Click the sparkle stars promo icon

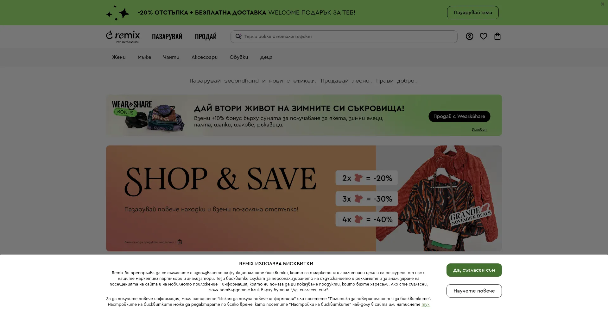(117, 13)
